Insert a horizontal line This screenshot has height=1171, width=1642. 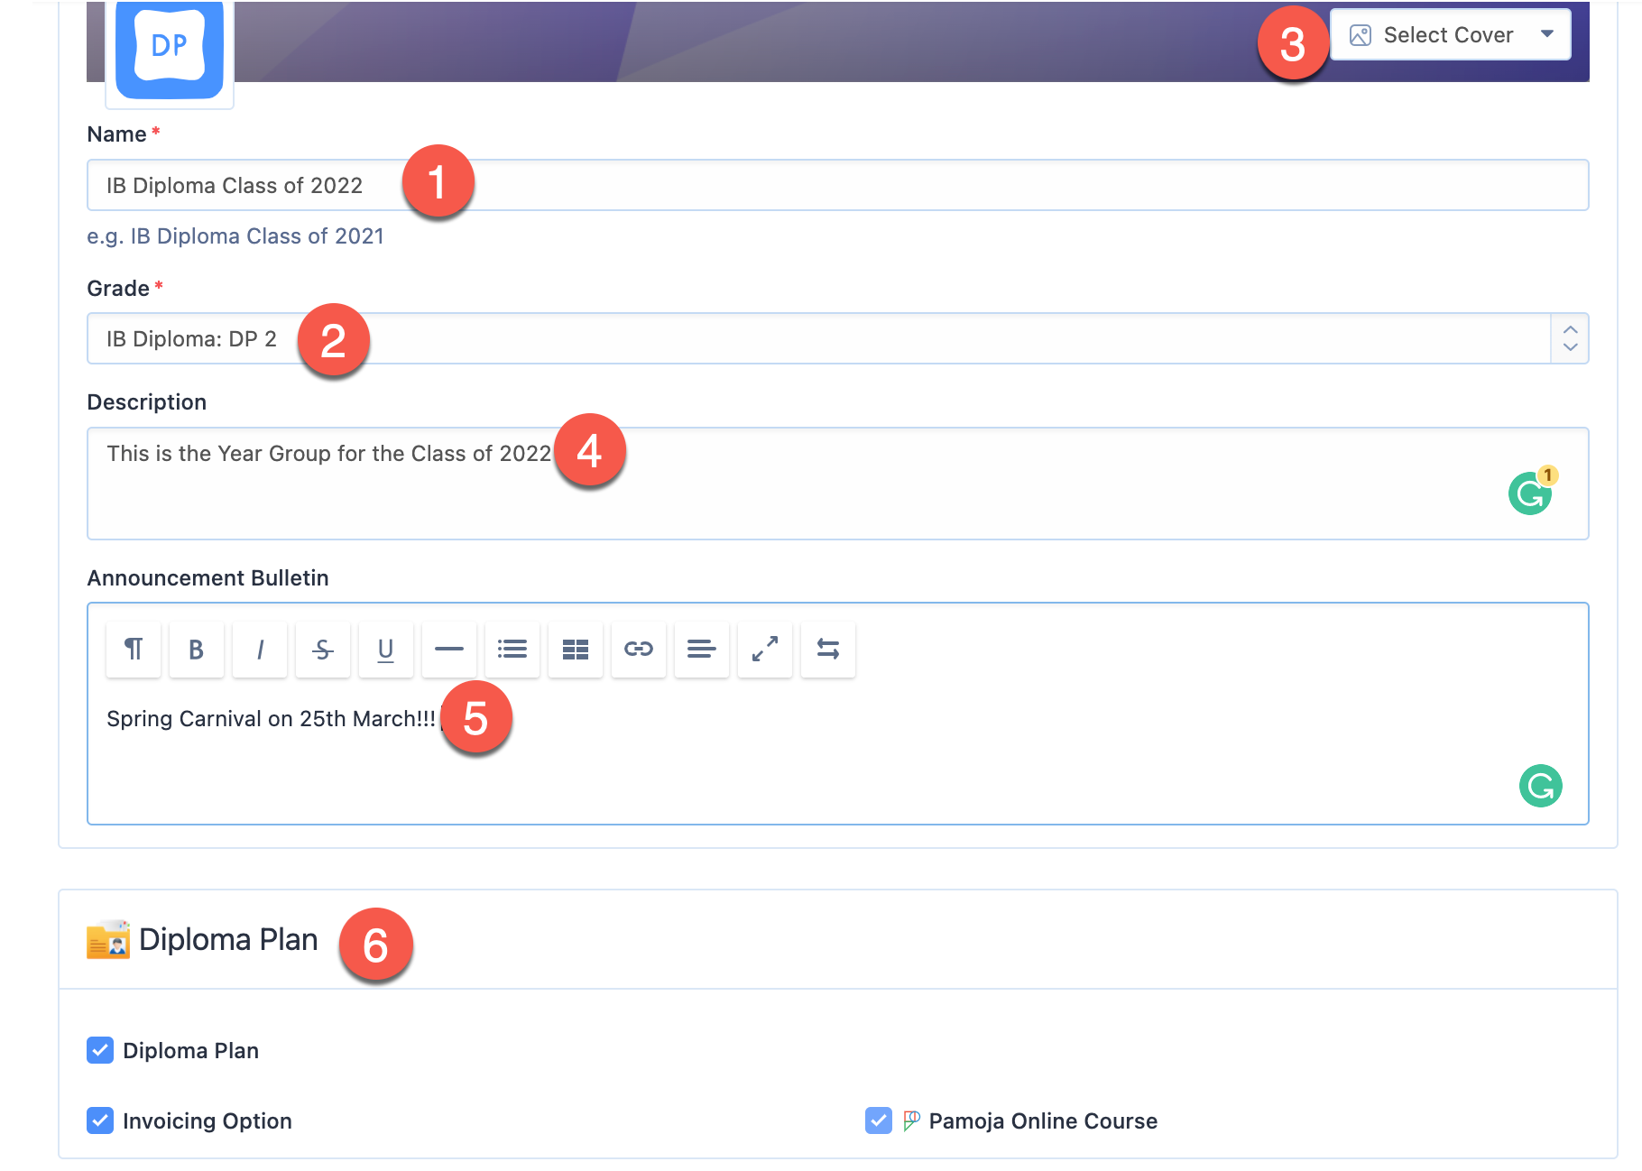tap(449, 650)
